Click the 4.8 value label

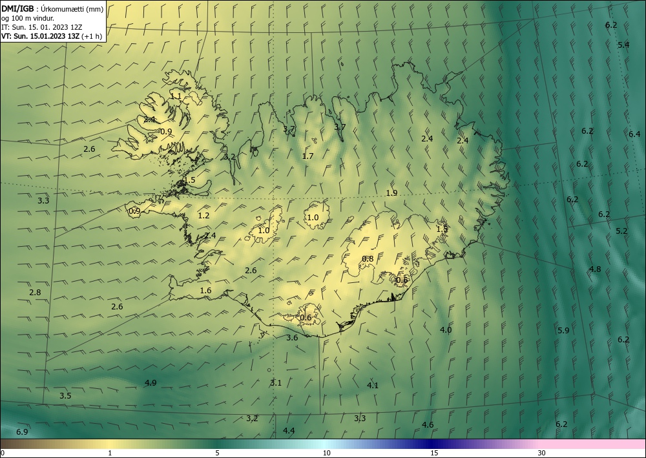coord(595,269)
